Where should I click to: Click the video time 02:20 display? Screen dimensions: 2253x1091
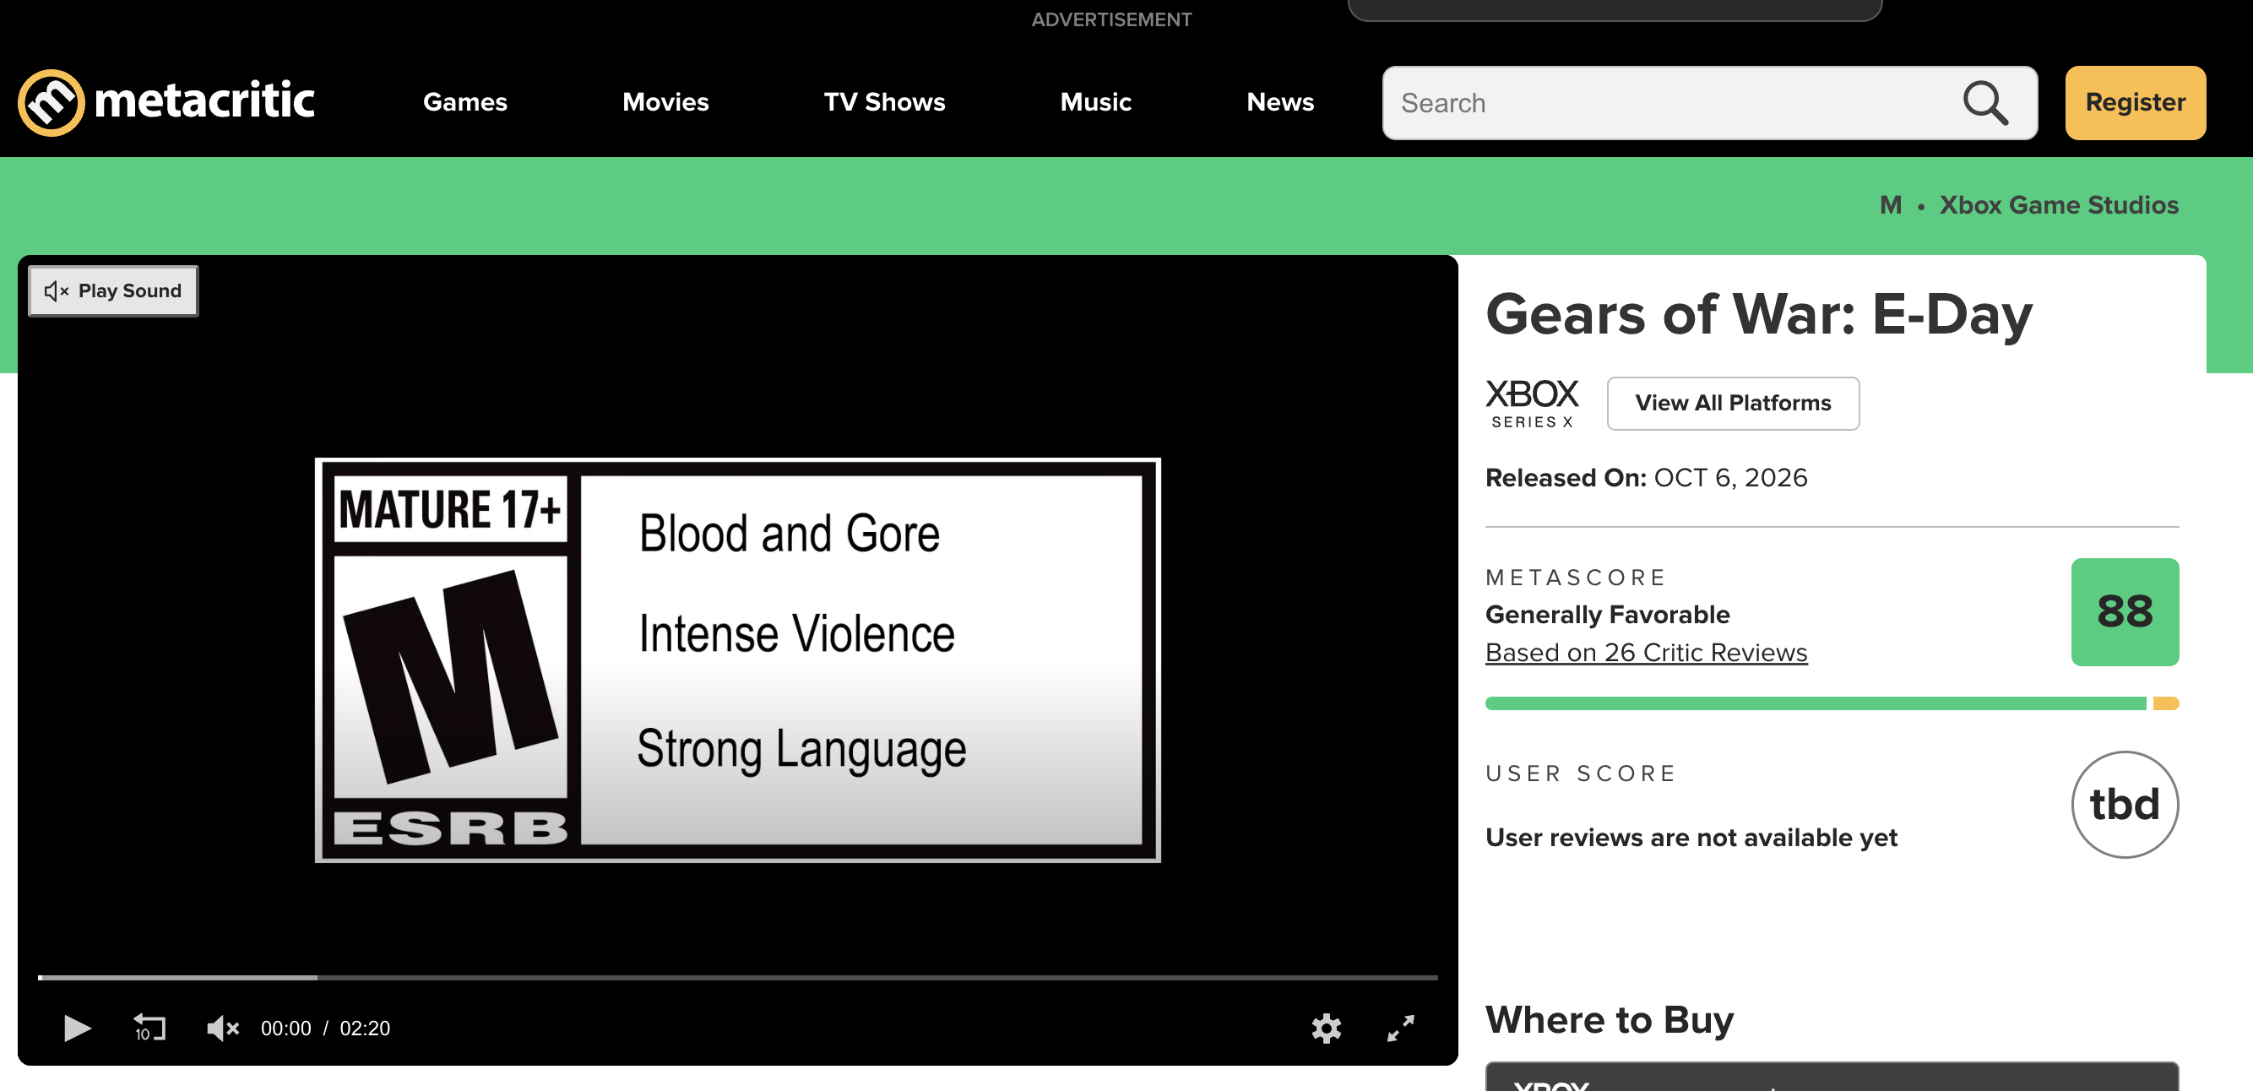tap(365, 1028)
